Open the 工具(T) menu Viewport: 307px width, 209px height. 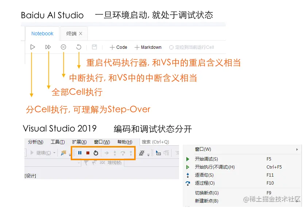(58, 142)
